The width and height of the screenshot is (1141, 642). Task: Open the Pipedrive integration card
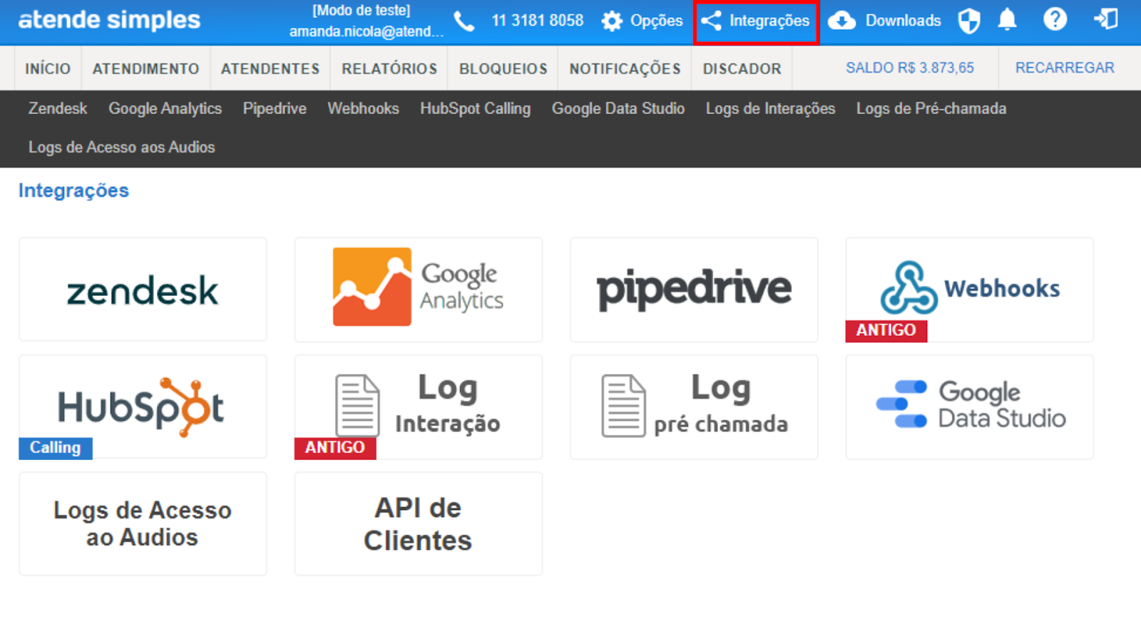click(x=694, y=290)
